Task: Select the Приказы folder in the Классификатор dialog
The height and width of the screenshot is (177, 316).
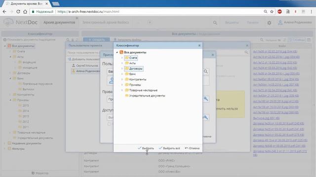Action: coord(133,85)
